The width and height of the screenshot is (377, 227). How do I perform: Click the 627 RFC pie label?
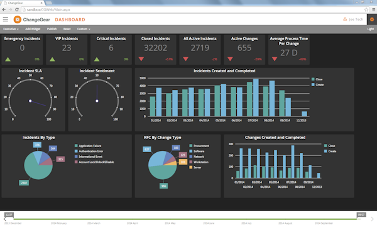(x=147, y=149)
